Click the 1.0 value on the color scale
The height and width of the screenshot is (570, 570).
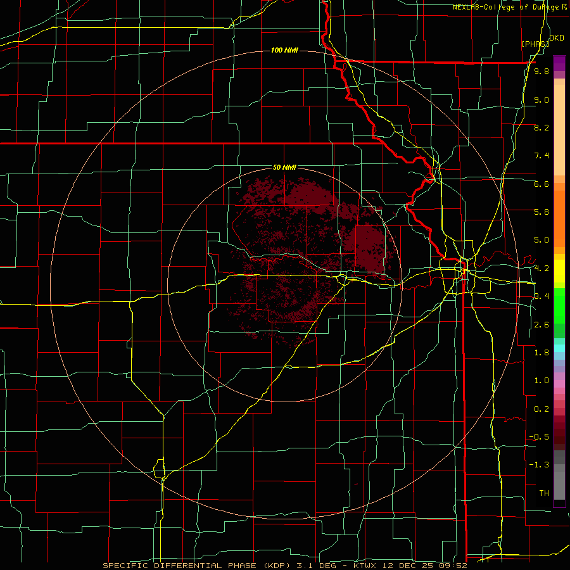(x=541, y=381)
